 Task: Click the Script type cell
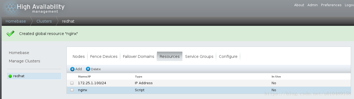click(139, 90)
